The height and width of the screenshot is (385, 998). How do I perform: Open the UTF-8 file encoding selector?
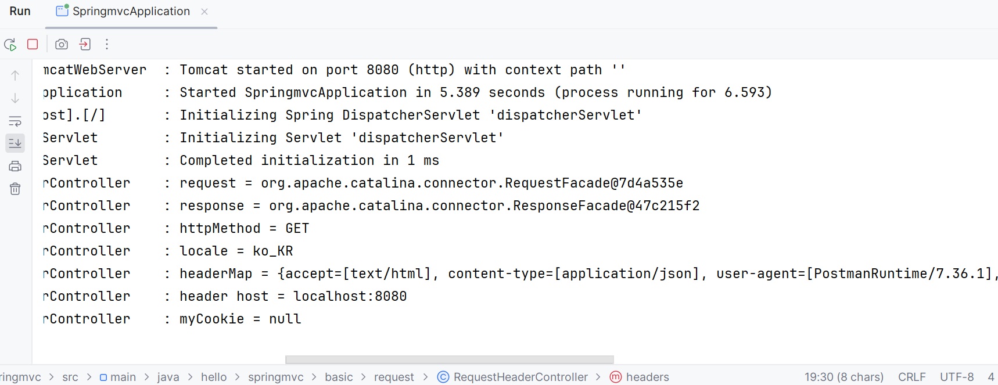[x=956, y=377]
